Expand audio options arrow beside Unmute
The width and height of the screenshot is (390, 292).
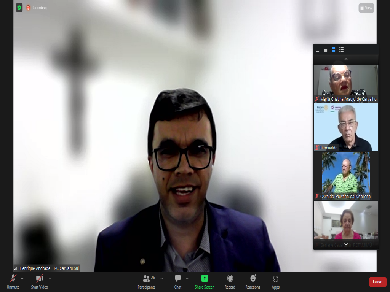[x=22, y=278]
